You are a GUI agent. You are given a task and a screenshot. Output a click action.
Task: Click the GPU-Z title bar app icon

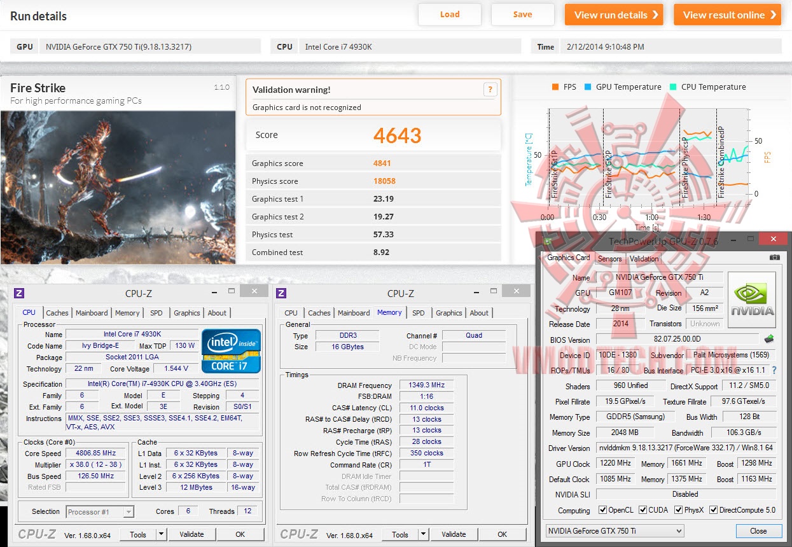click(548, 240)
